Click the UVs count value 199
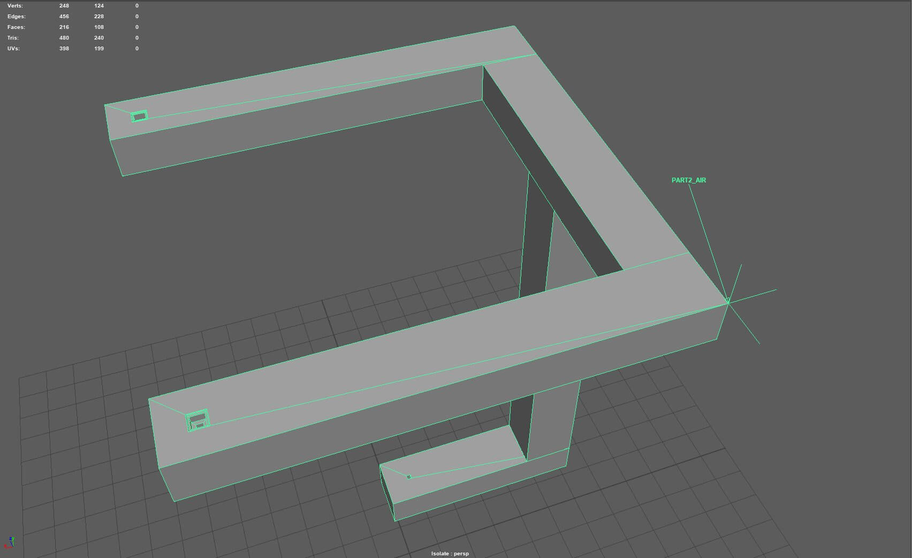The width and height of the screenshot is (912, 558). pos(99,49)
